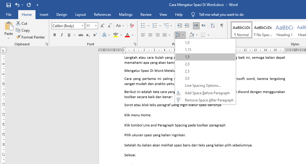This screenshot has width=306, height=164.
Task: Toggle italic formatting
Action: (x=62, y=35)
